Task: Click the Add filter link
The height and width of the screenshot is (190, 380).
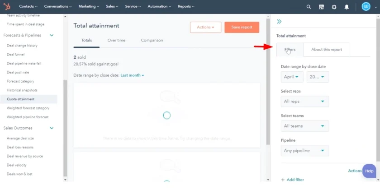Action: (295, 180)
